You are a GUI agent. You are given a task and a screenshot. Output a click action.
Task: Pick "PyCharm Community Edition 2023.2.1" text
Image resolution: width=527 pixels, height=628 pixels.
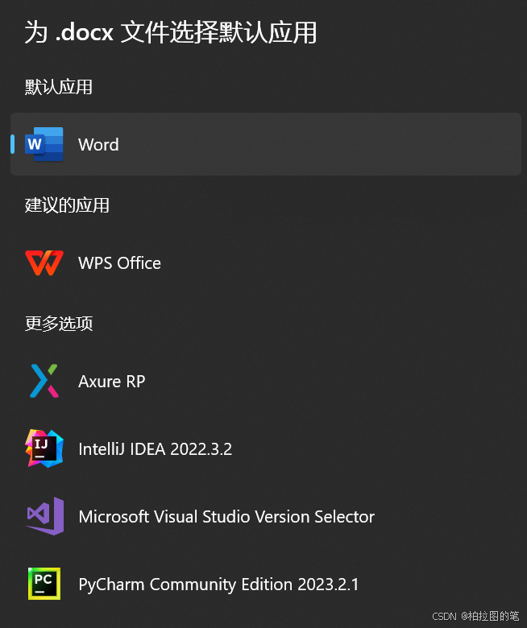coord(218,585)
